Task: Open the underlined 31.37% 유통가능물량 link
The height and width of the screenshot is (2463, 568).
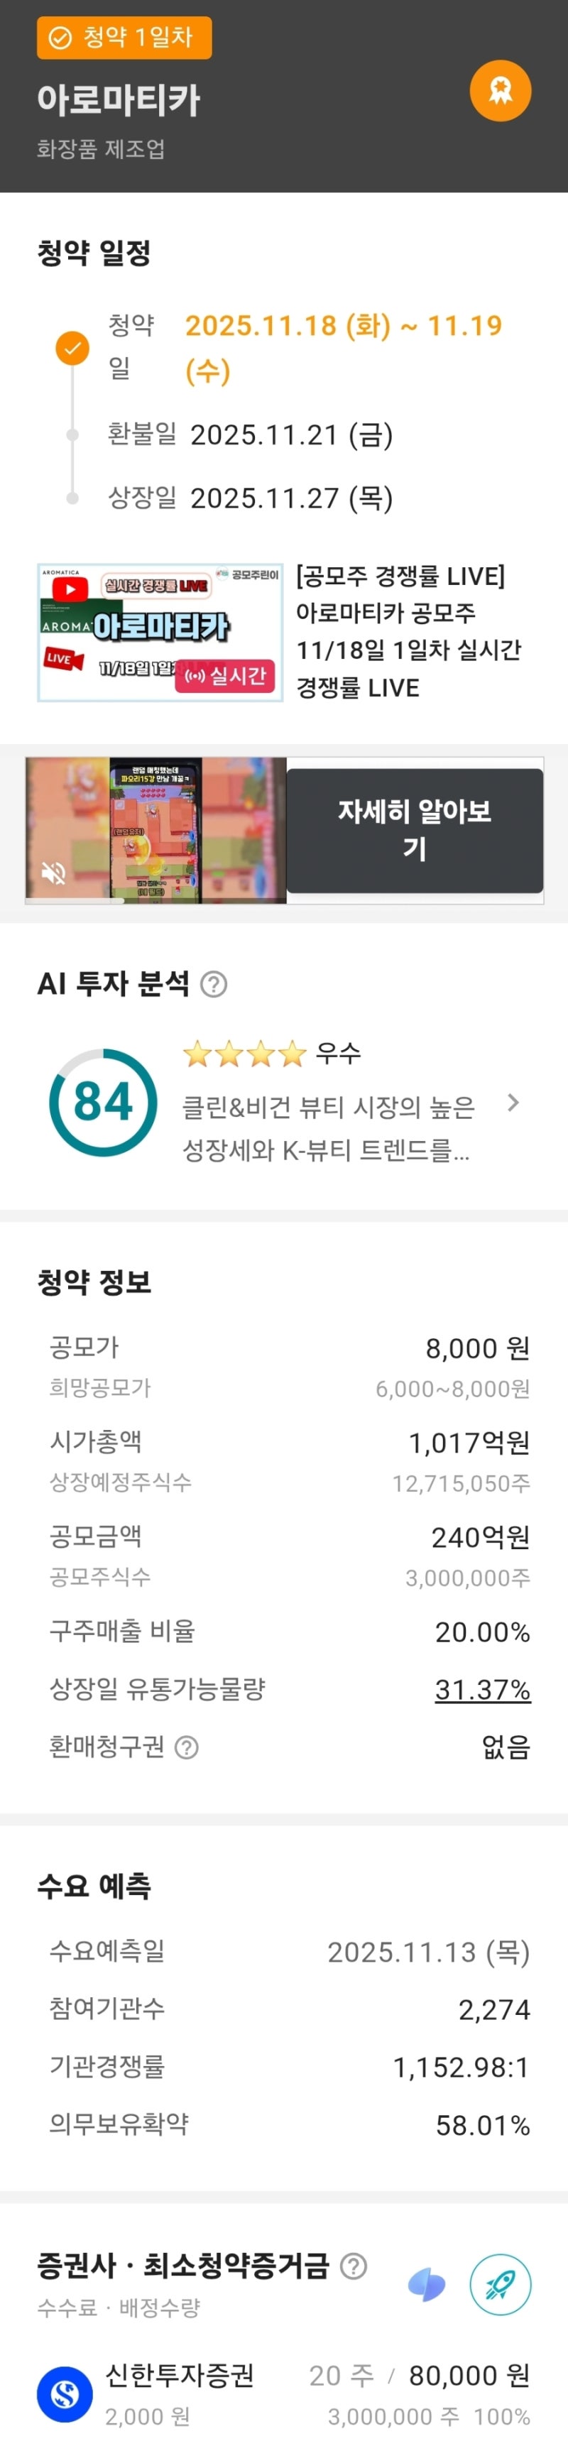Action: pos(482,1690)
